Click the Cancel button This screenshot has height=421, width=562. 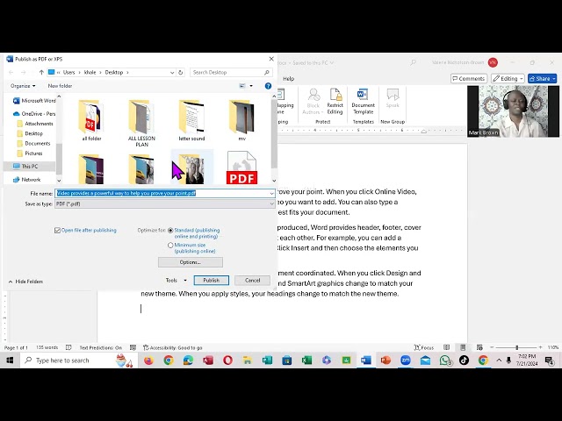click(x=252, y=281)
